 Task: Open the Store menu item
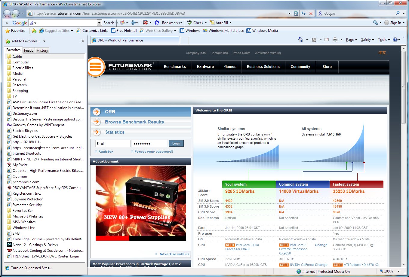click(327, 67)
